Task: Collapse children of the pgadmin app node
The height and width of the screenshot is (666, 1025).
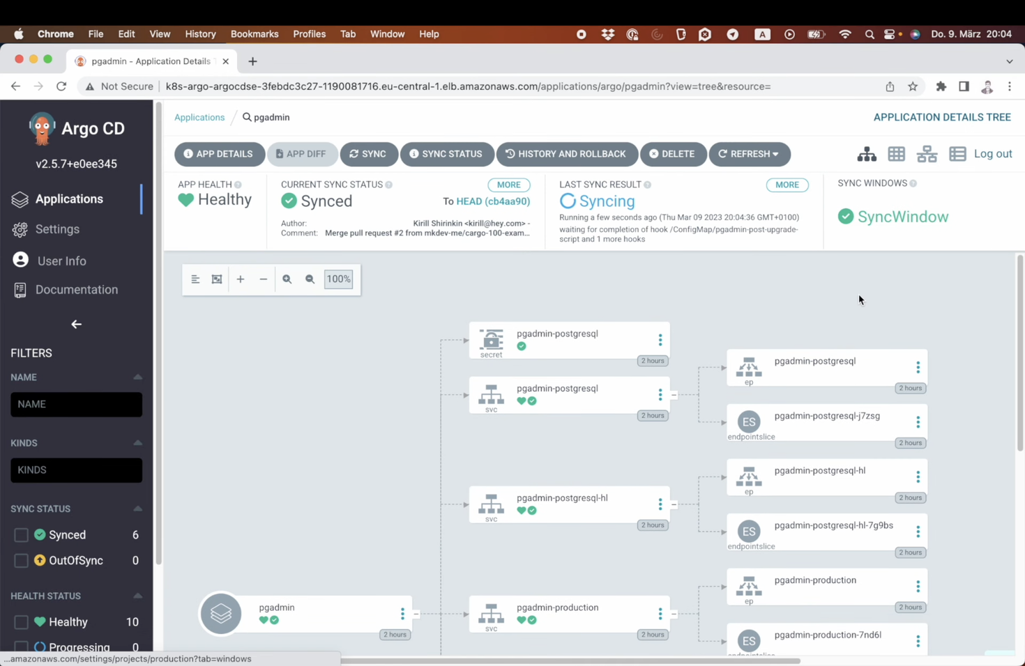Action: [x=416, y=614]
